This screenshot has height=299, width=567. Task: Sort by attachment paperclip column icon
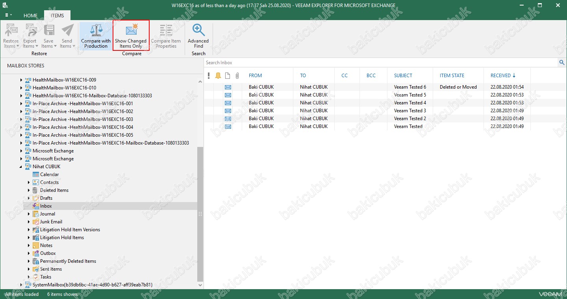tap(237, 76)
